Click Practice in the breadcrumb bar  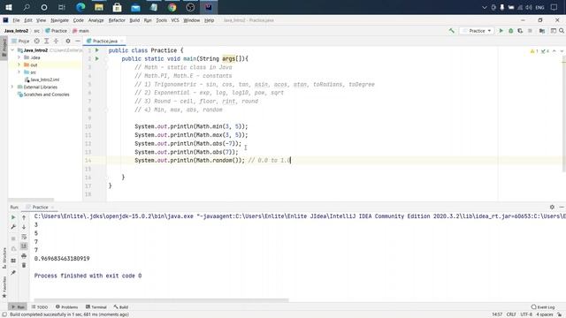57,31
